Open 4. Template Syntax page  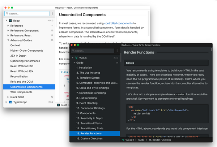(x=95, y=78)
